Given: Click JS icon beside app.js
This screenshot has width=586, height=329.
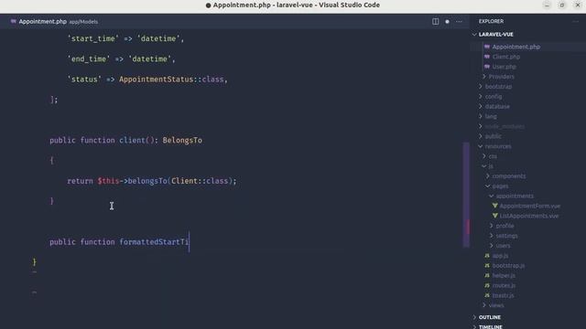Looking at the screenshot, I should point(487,256).
